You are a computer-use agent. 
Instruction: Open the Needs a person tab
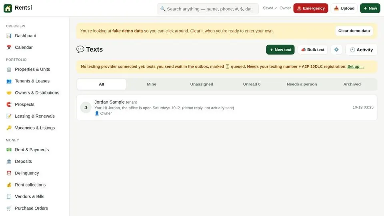[x=302, y=84]
